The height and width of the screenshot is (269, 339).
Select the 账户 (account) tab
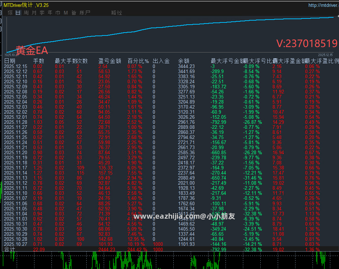click(85, 13)
